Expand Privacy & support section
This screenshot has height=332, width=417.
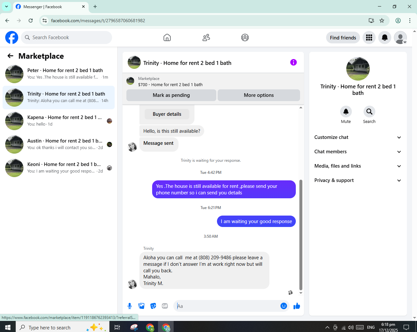click(x=358, y=180)
